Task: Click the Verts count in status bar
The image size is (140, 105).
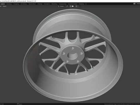Action: [121, 104]
